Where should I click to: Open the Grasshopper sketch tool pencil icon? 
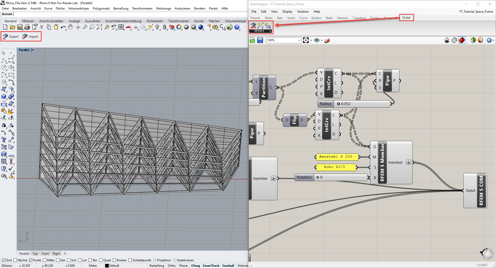pos(327,40)
